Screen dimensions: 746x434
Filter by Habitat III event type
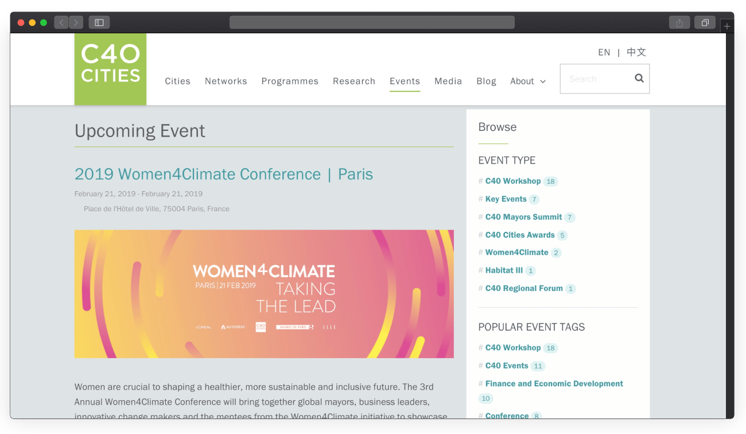click(504, 270)
